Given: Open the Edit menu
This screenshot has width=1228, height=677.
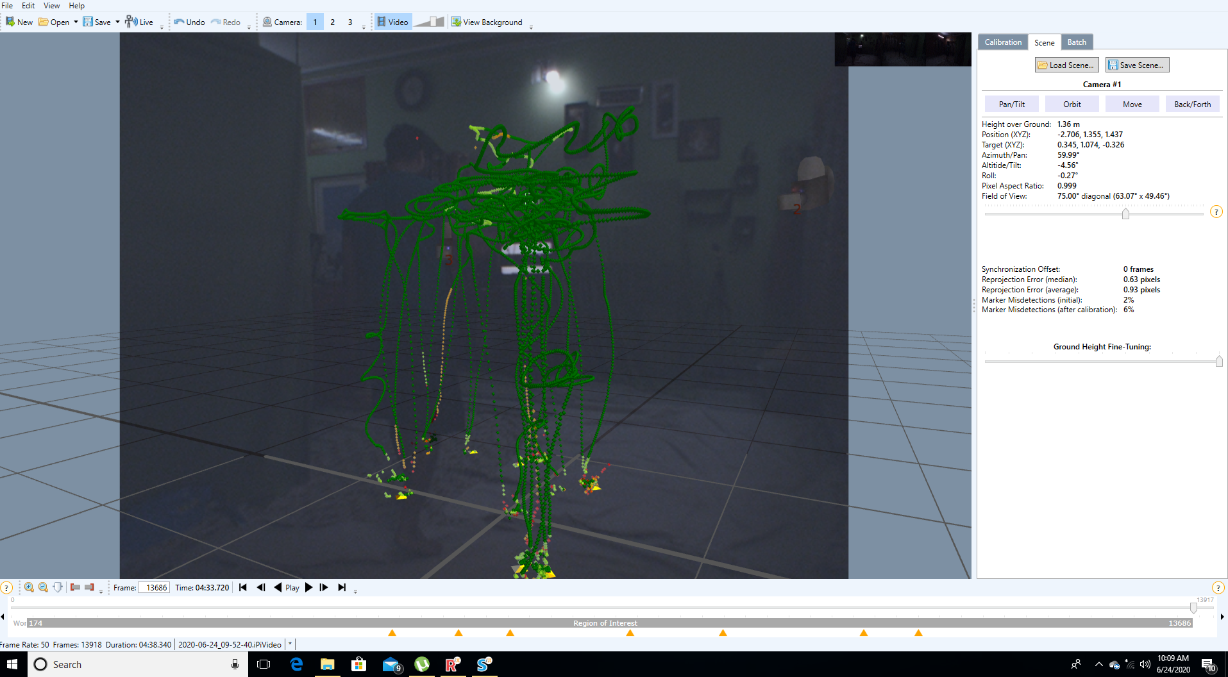Looking at the screenshot, I should pos(28,5).
